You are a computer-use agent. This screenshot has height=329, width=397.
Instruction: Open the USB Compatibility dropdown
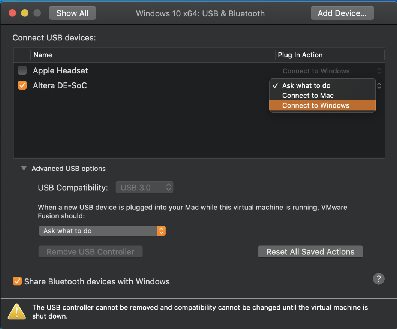(144, 187)
